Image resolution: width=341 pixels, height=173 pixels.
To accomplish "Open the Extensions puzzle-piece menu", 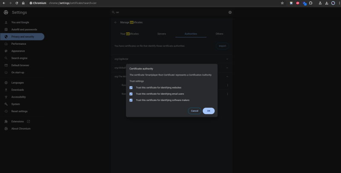I will click(x=311, y=3).
